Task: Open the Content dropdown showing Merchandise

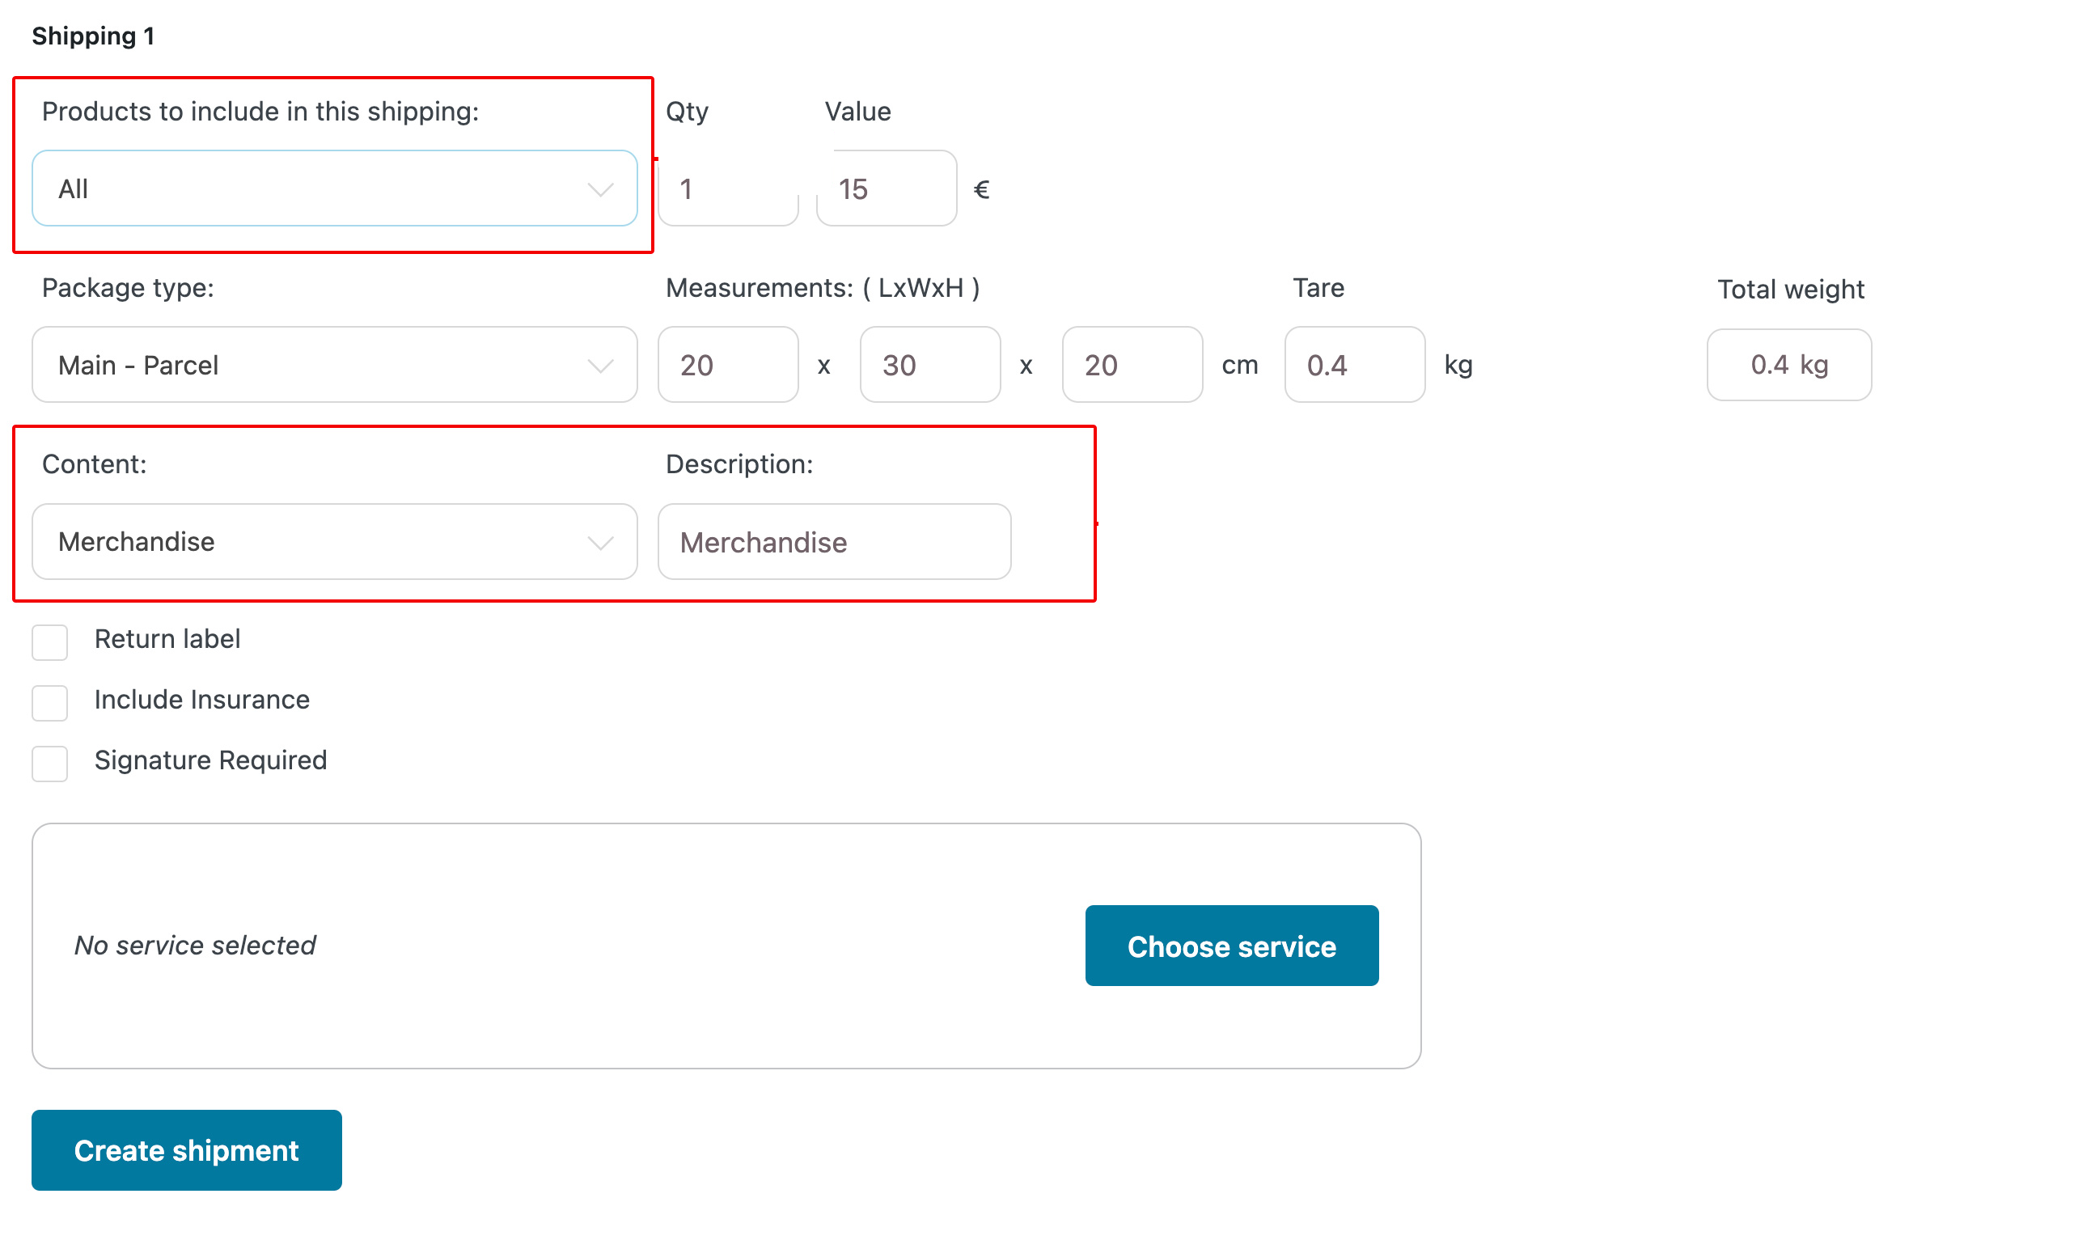Action: tap(316, 542)
